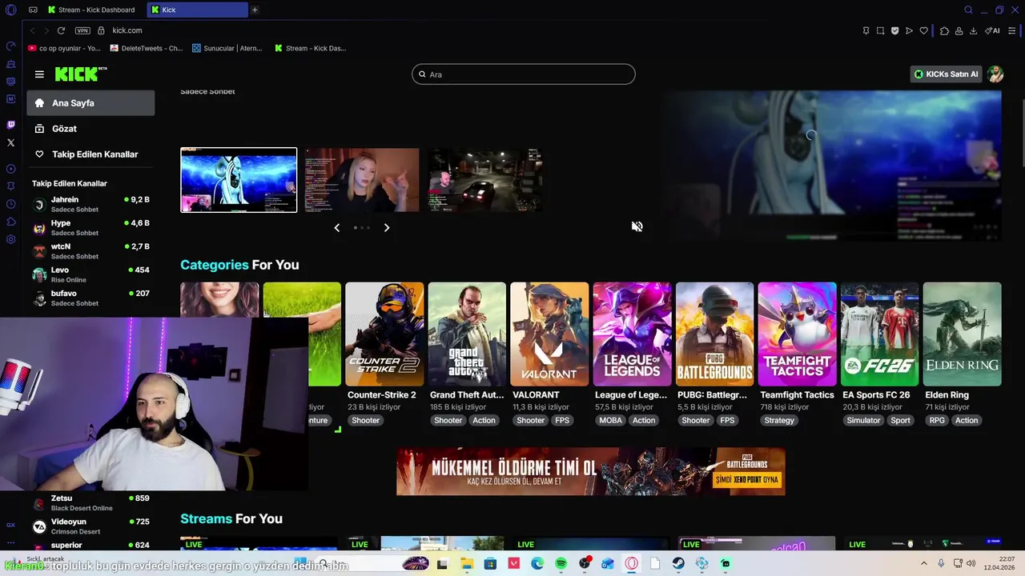This screenshot has width=1025, height=576.
Task: Click the PUBG Battlegrounds banner ad
Action: pyautogui.click(x=591, y=471)
